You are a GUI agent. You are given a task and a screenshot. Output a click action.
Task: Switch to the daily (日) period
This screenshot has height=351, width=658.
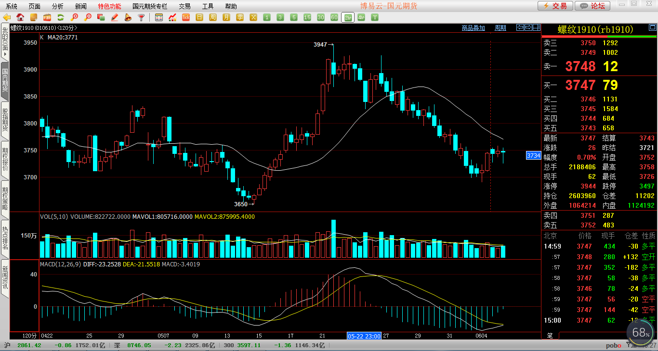(199, 17)
